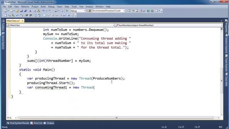Open the Solution Explorer side tab on right
This screenshot has height=129, width=229.
coord(226,44)
